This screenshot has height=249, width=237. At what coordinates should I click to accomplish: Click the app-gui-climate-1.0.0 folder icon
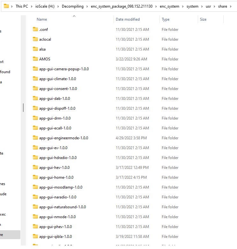(35, 79)
